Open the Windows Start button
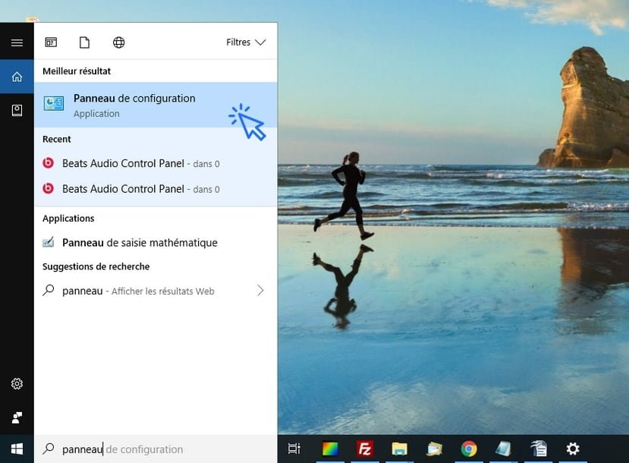This screenshot has width=629, height=463. [17, 449]
